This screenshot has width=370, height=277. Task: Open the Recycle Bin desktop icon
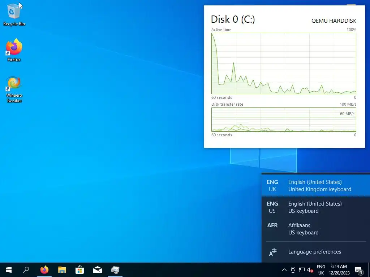[x=14, y=14]
